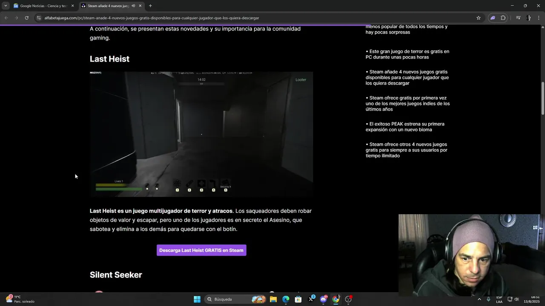Open the Windows Start menu
The height and width of the screenshot is (306, 545).
[x=197, y=299]
